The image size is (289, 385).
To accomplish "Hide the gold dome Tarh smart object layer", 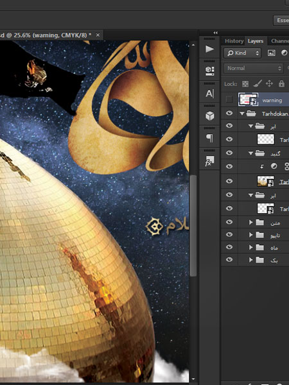I will [229, 181].
